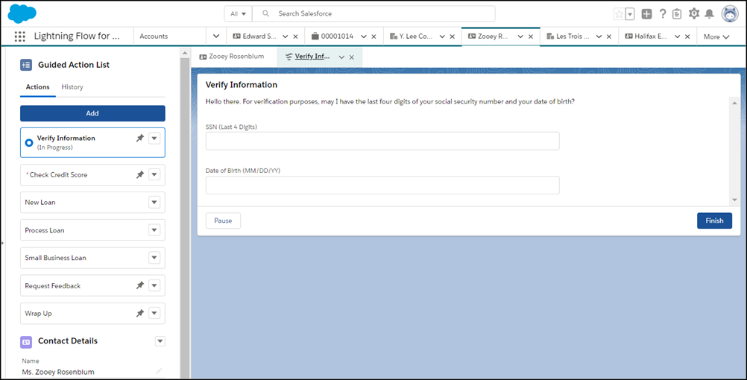Open the App Launcher grid icon
The height and width of the screenshot is (380, 747).
pyautogui.click(x=20, y=37)
